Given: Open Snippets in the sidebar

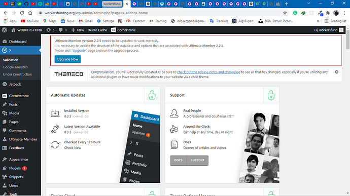Looking at the screenshot, I should point(20,177).
